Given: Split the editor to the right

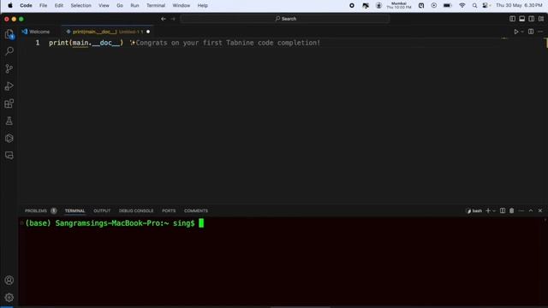Looking at the screenshot, I should tap(531, 32).
